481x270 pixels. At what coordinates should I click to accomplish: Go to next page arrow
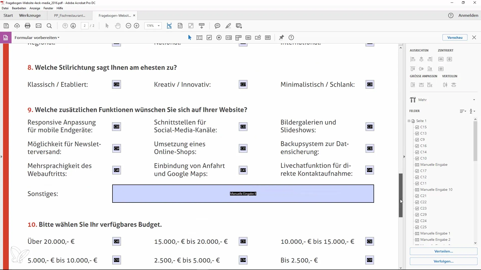(x=73, y=26)
